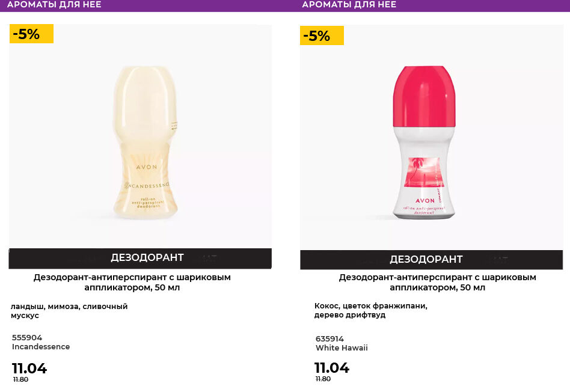Click the crossed-out 11.80 price under White Hawaii
Image resolution: width=570 pixels, height=392 pixels.
323,379
